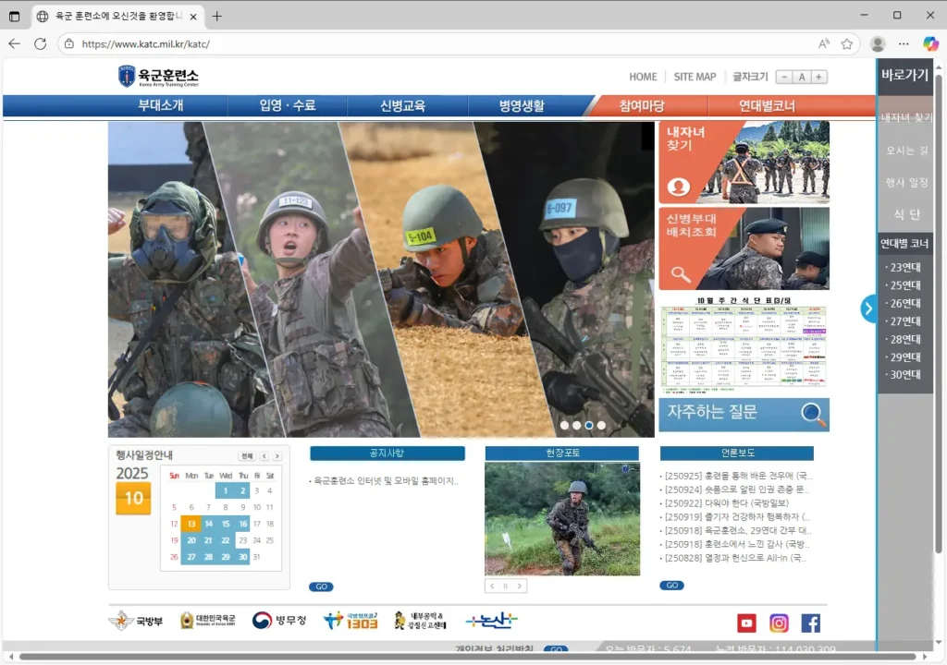Image resolution: width=947 pixels, height=665 pixels.
Task: Select day 13 in the event calendar
Action: coord(191,524)
